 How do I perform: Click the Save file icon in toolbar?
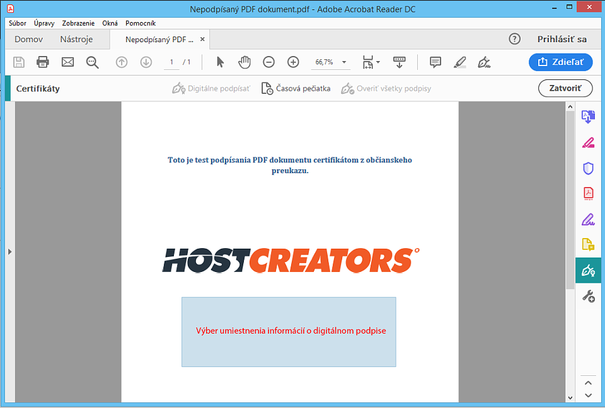[x=18, y=62]
